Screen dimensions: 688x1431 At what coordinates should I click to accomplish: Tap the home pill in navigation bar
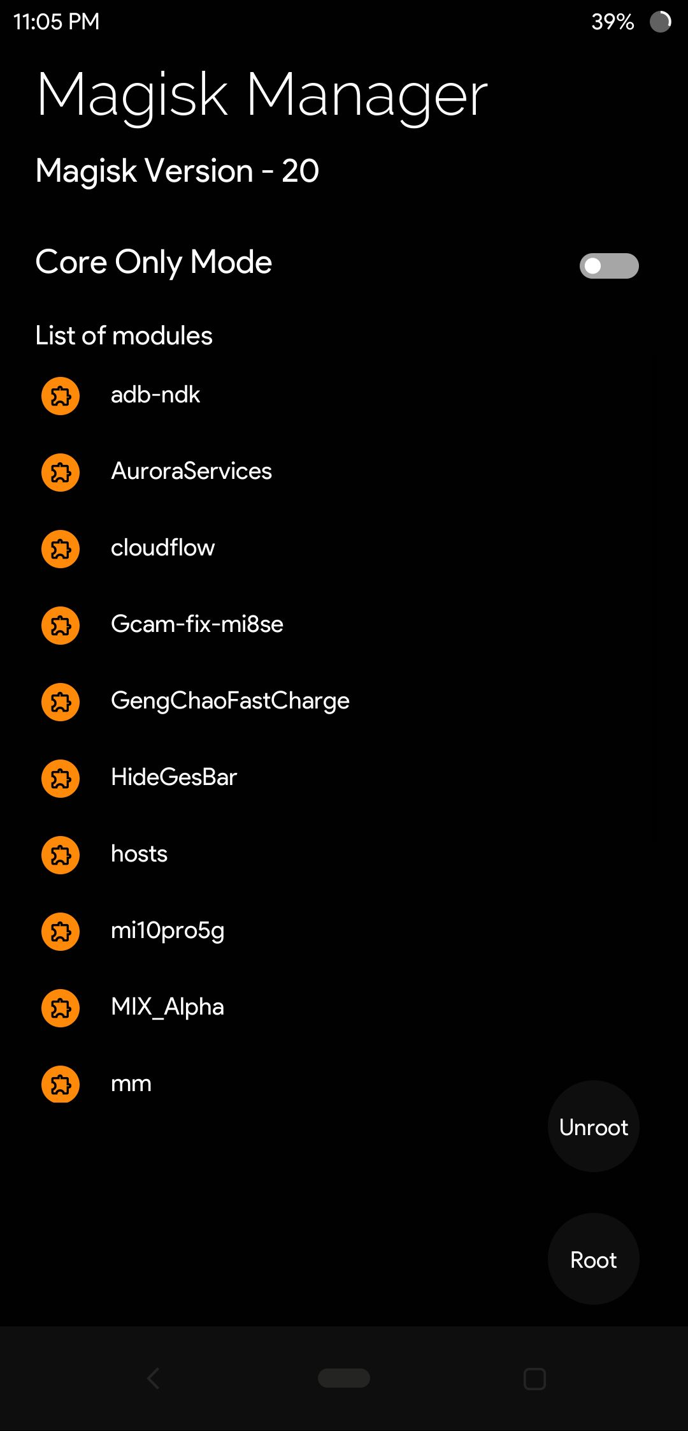344,1378
